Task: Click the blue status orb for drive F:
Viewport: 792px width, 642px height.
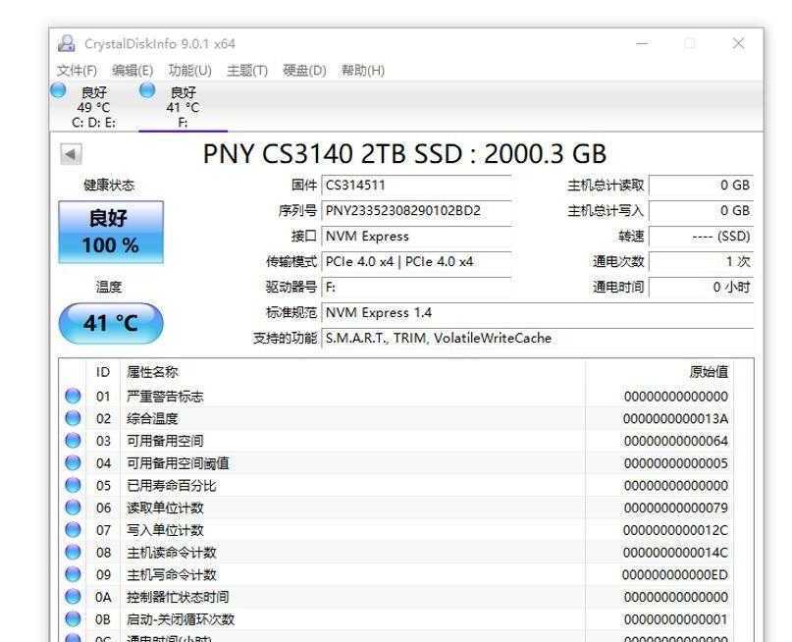Action: tap(147, 90)
